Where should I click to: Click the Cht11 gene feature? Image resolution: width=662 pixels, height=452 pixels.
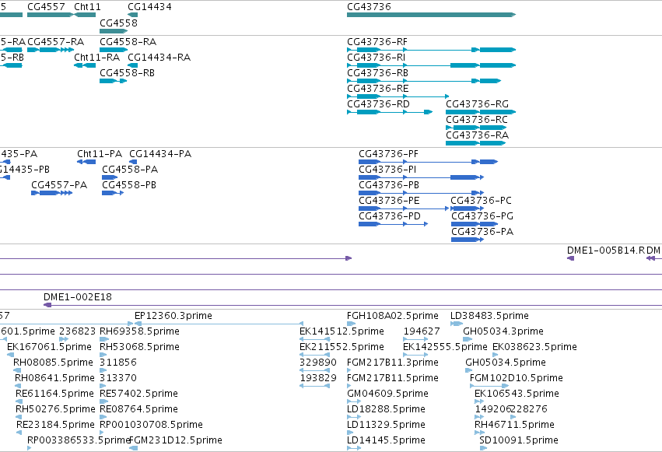85,15
